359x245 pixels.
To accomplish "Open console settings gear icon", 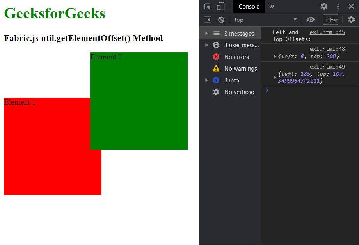I will 351,20.
